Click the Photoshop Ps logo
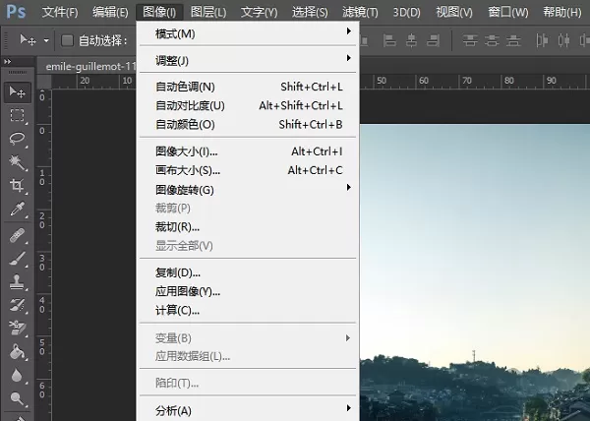The image size is (590, 421). (x=16, y=12)
